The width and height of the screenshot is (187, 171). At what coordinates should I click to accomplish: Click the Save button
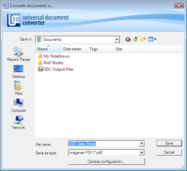pyautogui.click(x=169, y=143)
